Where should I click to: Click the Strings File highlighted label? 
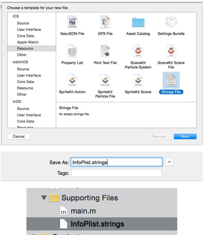coord(171,92)
